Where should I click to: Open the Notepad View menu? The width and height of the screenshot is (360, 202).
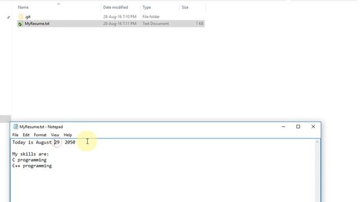click(x=55, y=135)
